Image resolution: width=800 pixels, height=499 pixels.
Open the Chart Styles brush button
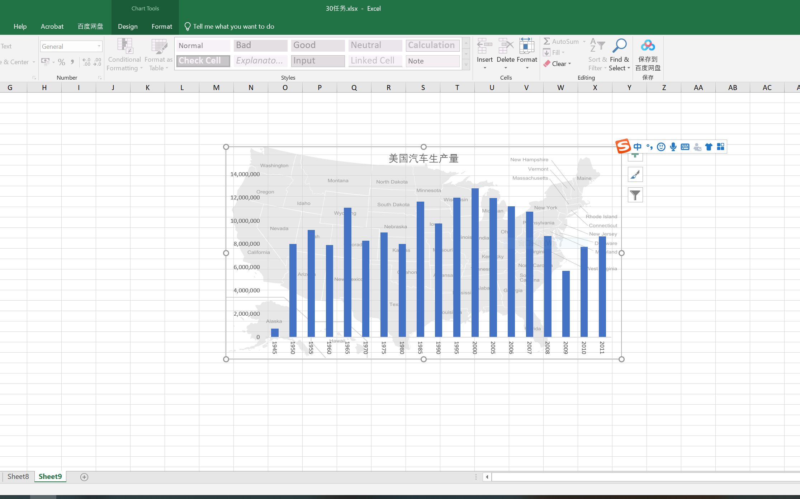click(635, 175)
